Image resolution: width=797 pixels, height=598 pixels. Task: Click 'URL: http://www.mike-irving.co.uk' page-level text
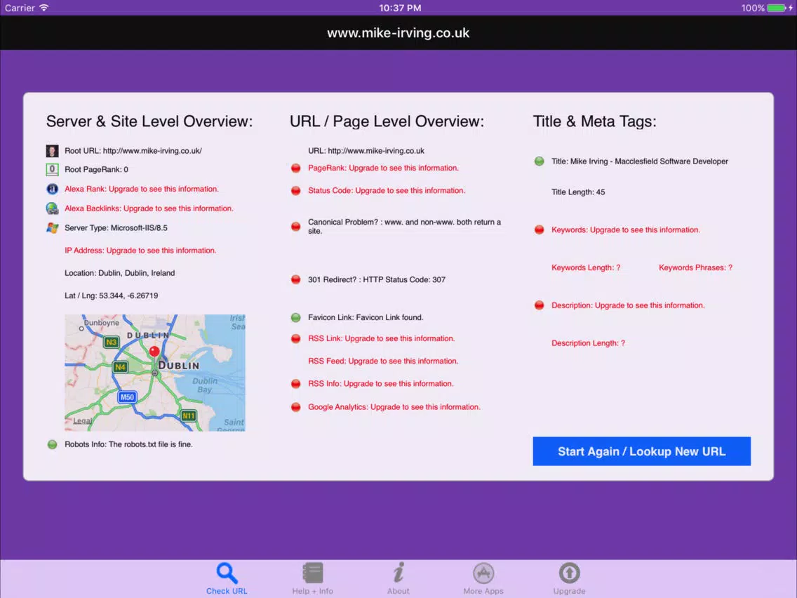pyautogui.click(x=366, y=150)
